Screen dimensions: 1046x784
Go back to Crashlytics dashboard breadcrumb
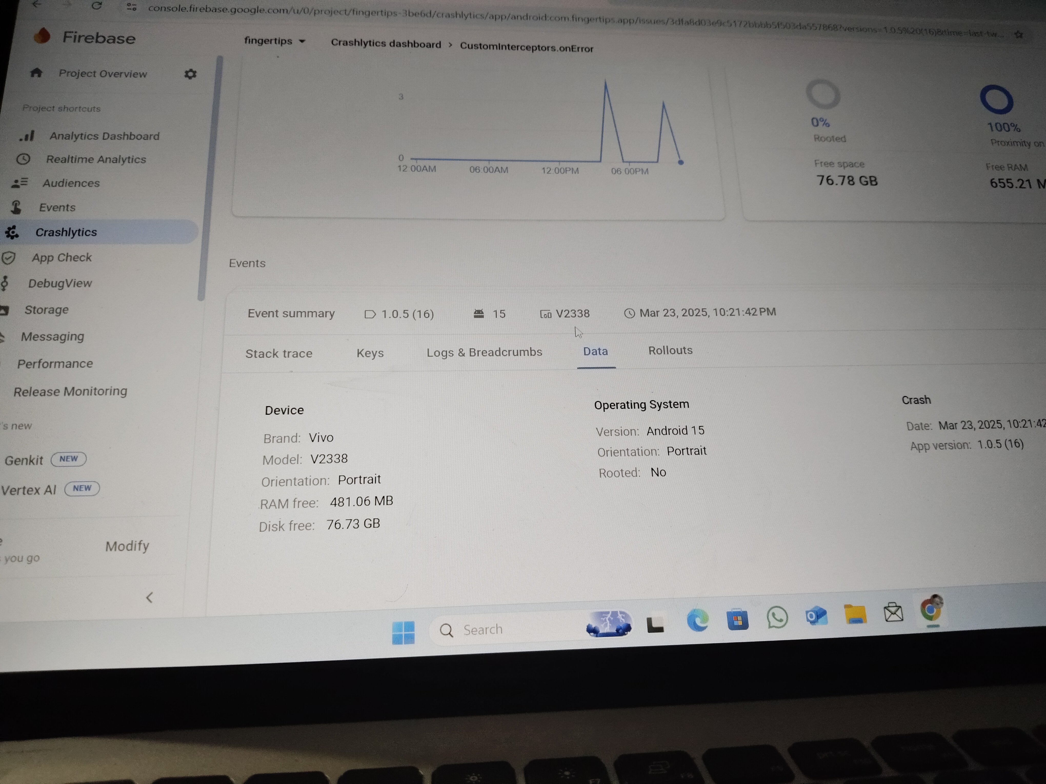click(385, 44)
